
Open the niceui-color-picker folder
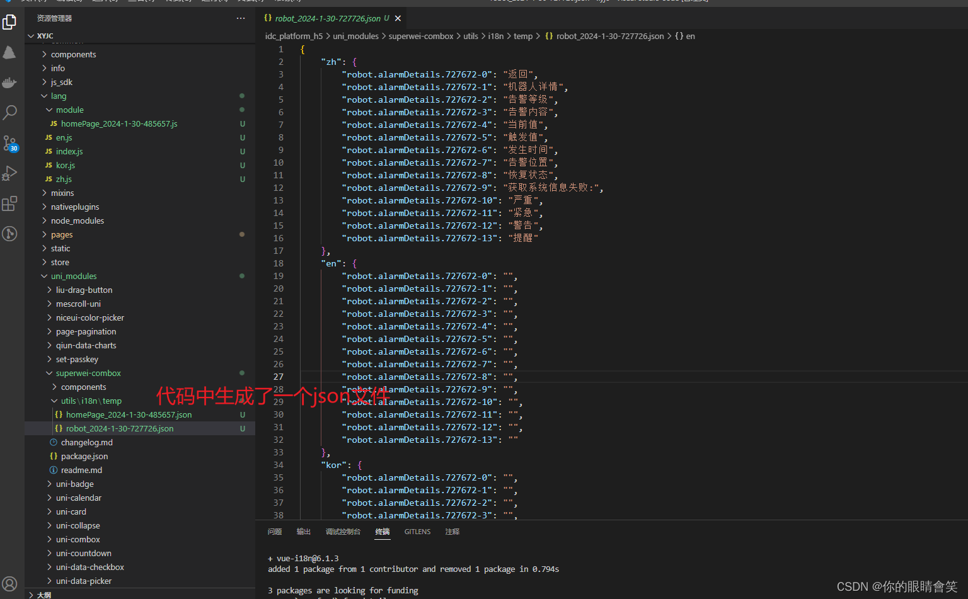click(90, 317)
